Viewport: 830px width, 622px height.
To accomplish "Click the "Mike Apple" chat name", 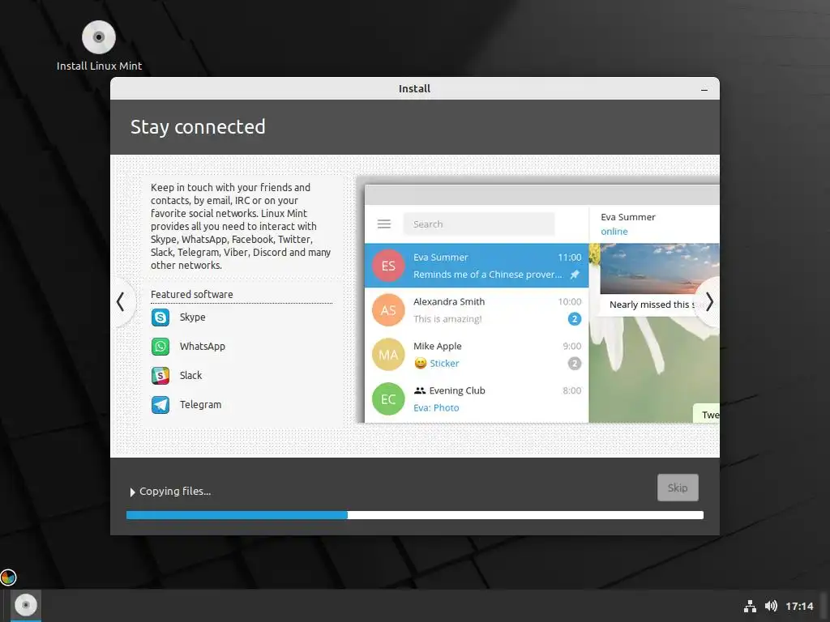I will (x=437, y=347).
